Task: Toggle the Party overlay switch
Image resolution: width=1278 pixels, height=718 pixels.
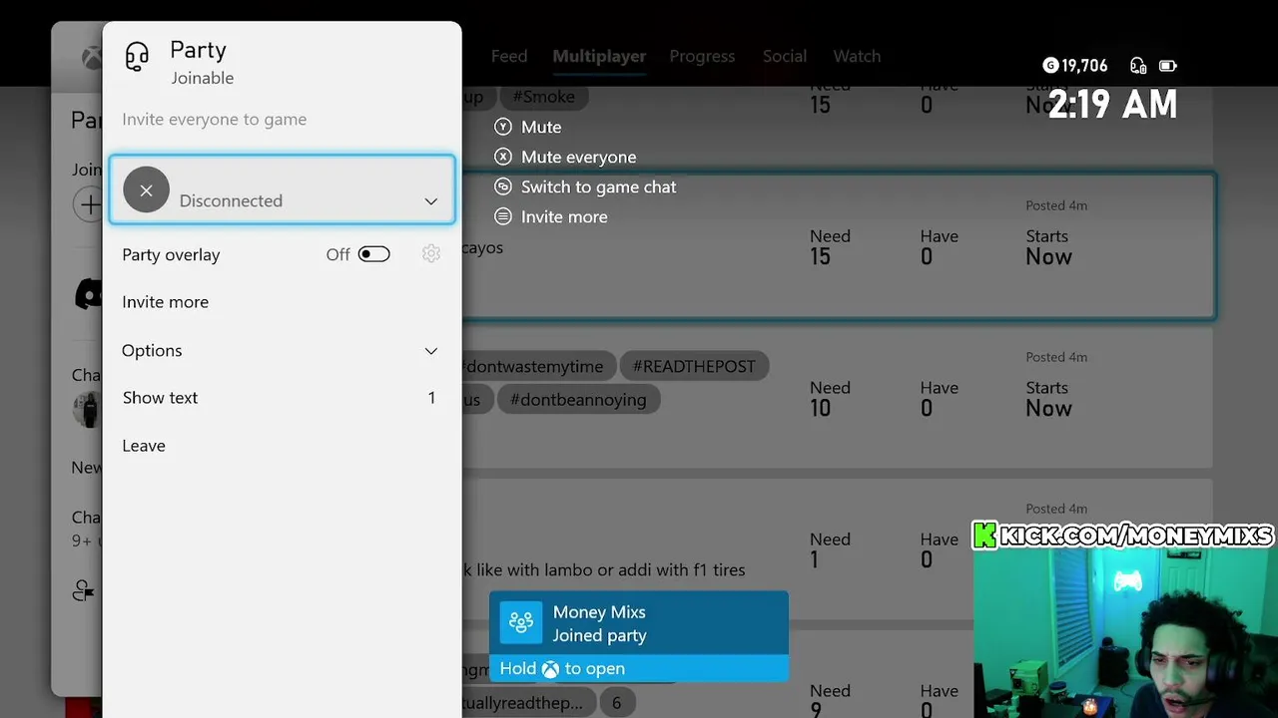Action: point(373,254)
